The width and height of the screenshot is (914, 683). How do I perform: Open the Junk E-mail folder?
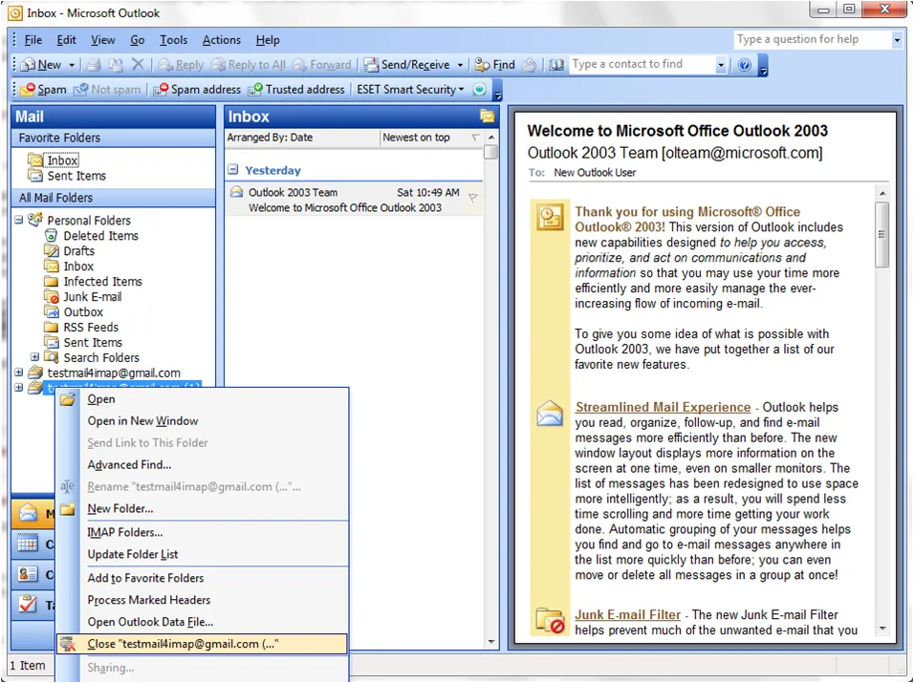coord(92,297)
